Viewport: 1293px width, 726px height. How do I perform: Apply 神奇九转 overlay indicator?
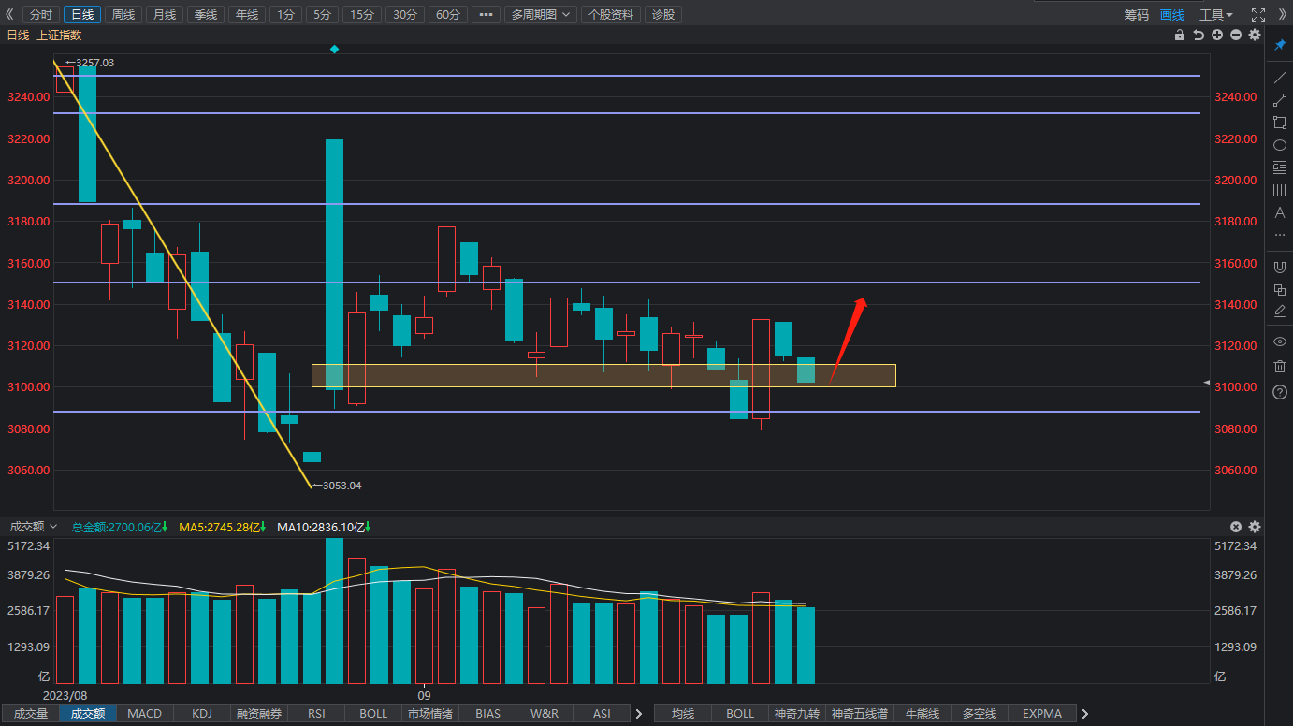click(797, 714)
